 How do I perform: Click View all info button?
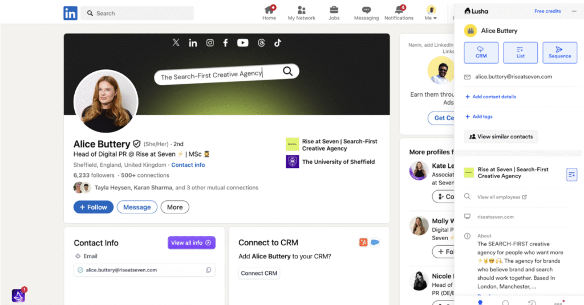pyautogui.click(x=192, y=242)
